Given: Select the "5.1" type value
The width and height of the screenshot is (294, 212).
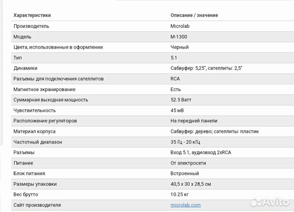Looking at the screenshot, I should (x=174, y=58).
